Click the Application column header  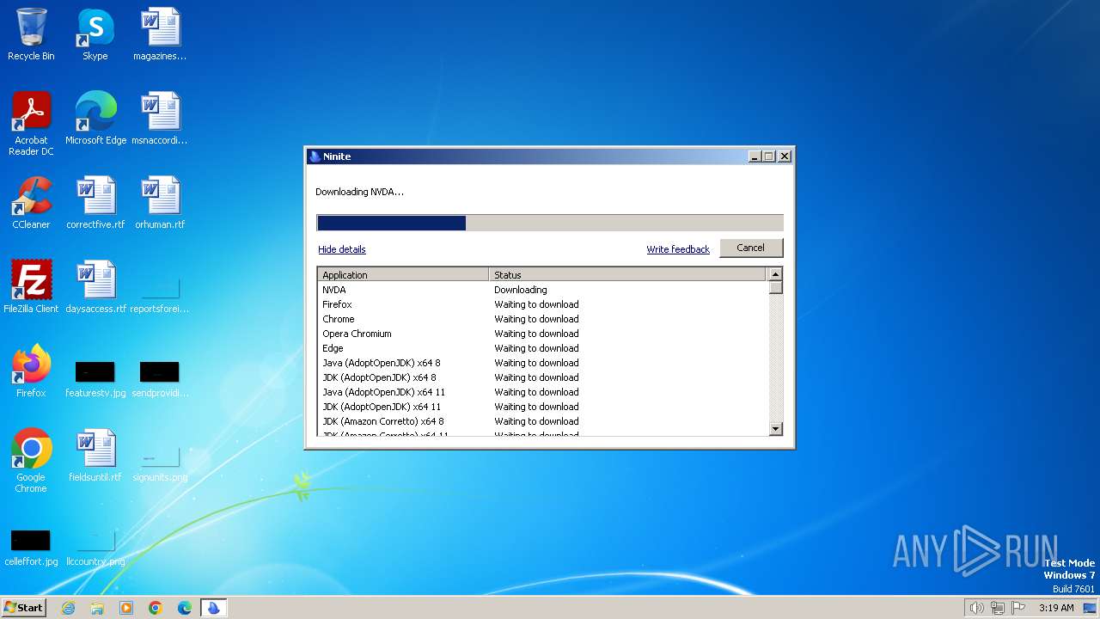click(x=403, y=275)
